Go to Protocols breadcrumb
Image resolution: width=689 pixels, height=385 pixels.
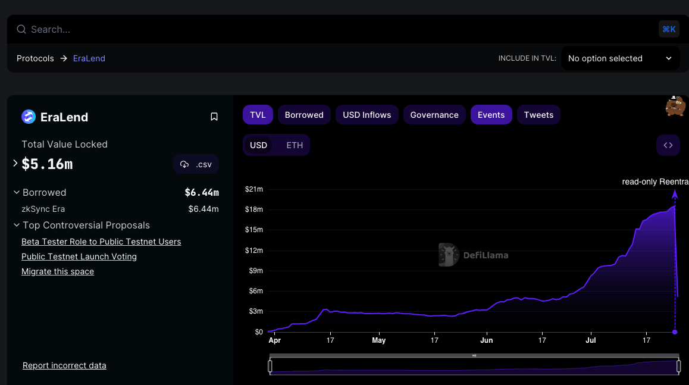[x=35, y=58]
